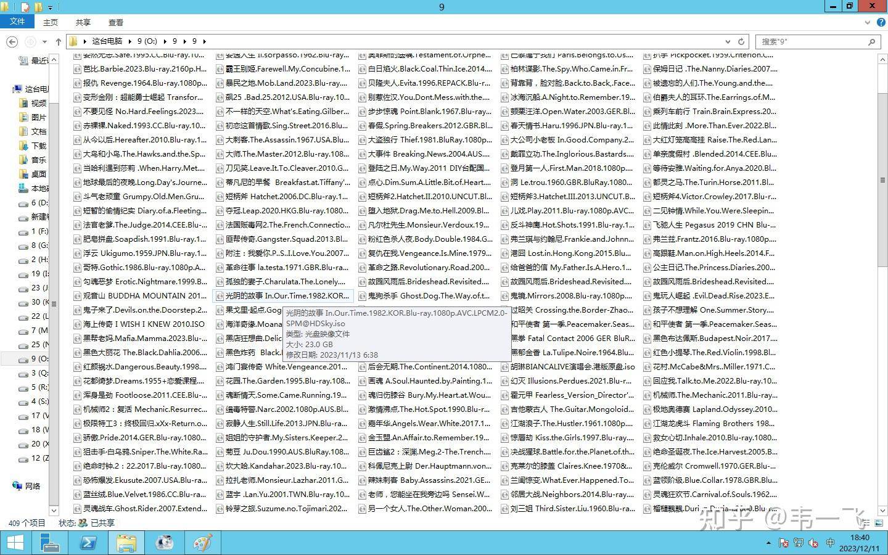Image resolution: width=888 pixels, height=555 pixels.
Task: Go up one folder level with Up arrow
Action: (x=58, y=41)
